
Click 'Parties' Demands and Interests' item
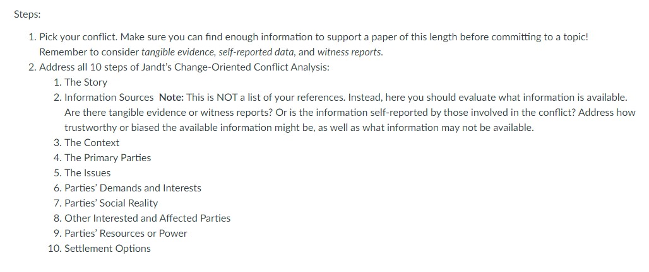[x=133, y=188]
